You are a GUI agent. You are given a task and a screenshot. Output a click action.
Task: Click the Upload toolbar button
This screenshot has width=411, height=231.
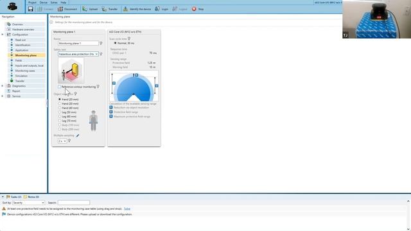(90, 9)
